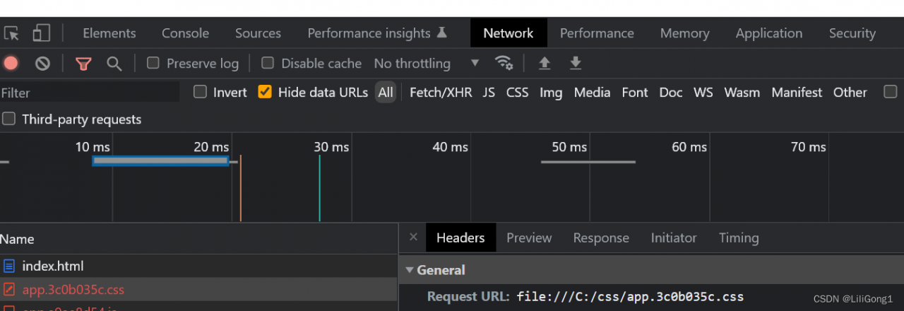Enable Third-party requests checkbox
The width and height of the screenshot is (904, 311).
[8, 119]
